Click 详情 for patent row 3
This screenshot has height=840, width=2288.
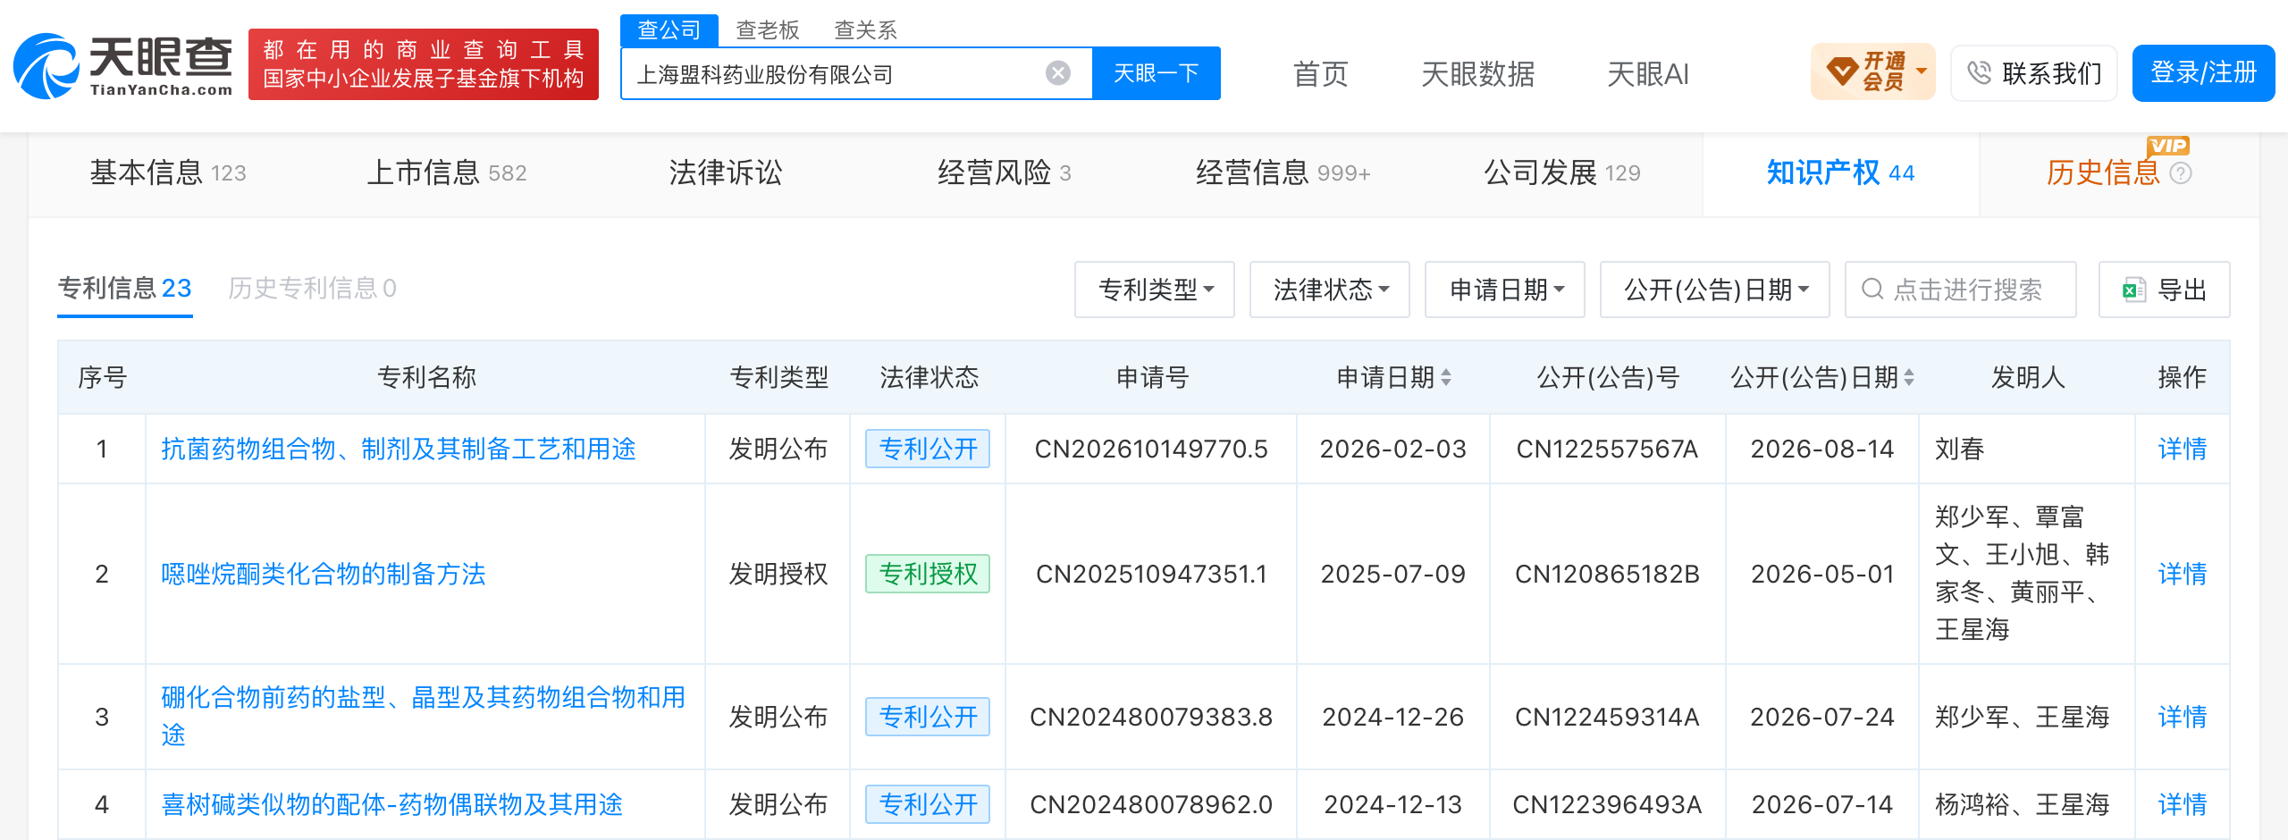tap(2182, 717)
